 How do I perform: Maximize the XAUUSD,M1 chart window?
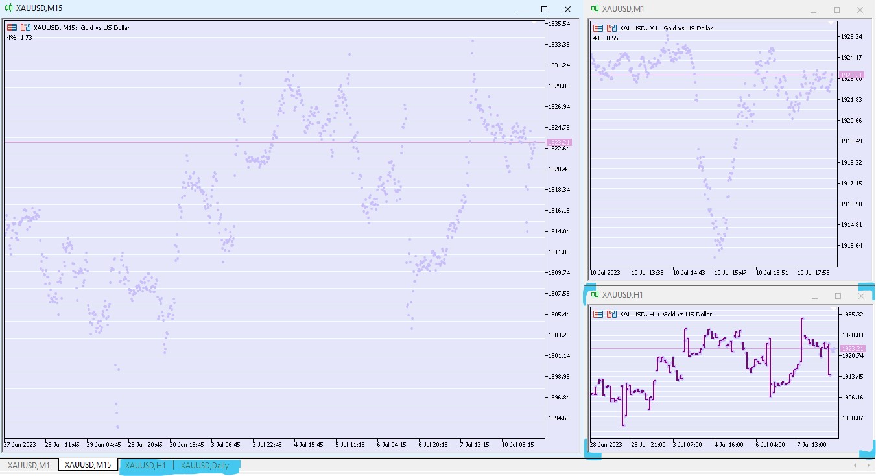836,10
